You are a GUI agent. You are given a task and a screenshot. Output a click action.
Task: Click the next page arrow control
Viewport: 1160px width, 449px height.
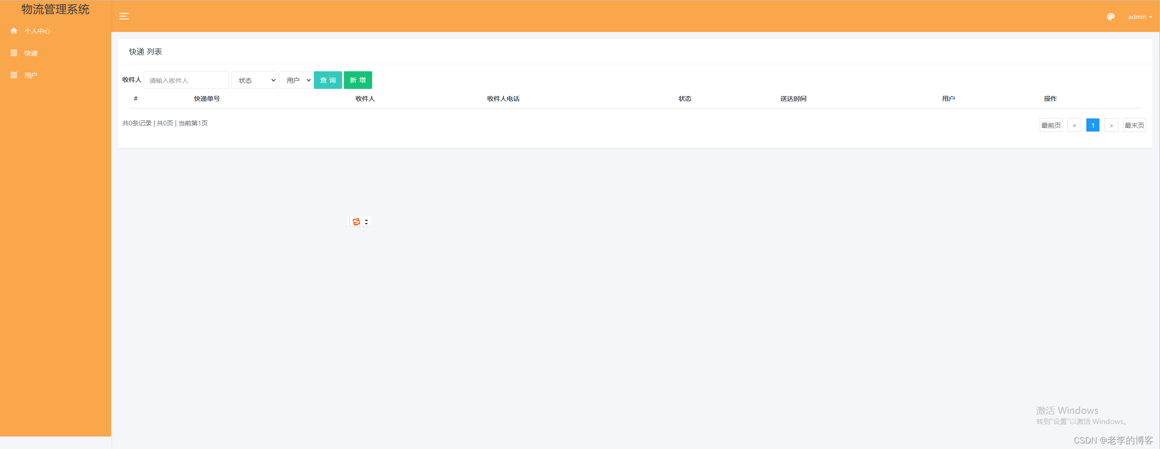[x=1111, y=125]
